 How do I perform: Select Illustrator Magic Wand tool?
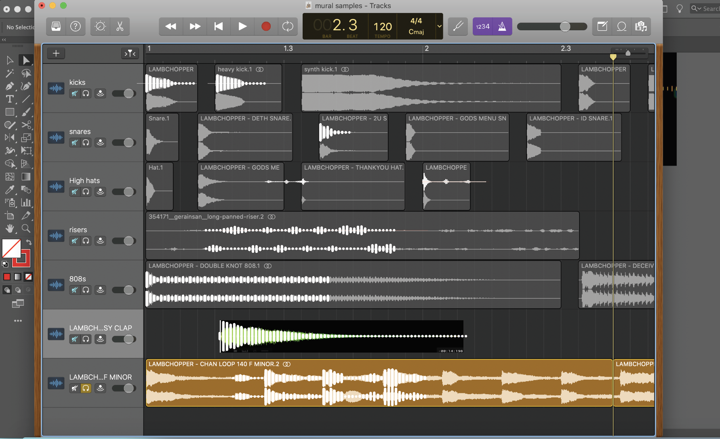10,74
